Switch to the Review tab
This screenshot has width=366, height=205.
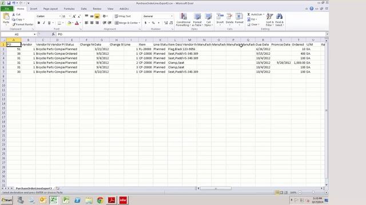pos(97,9)
